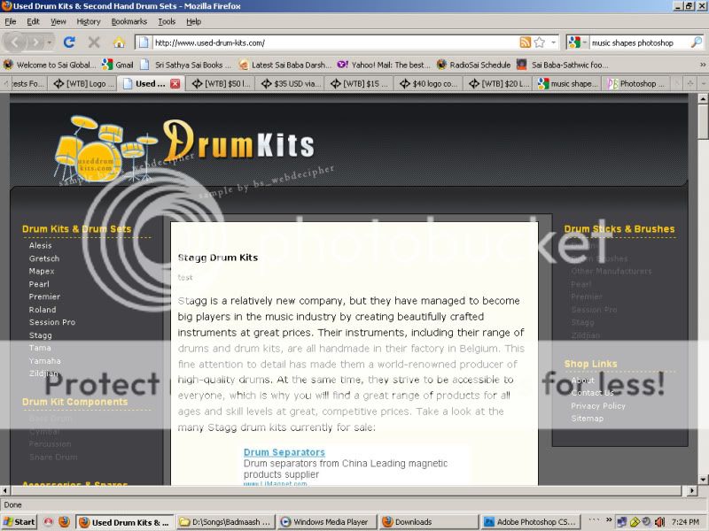The image size is (709, 531).
Task: Open Welcome to Sai Global bookmark
Action: tap(50, 65)
